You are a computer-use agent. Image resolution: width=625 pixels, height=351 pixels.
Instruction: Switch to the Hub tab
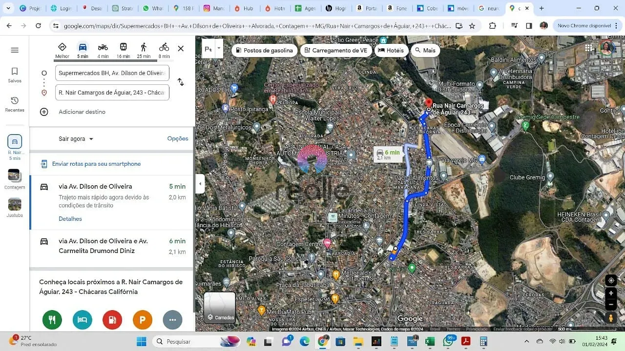[x=244, y=8]
